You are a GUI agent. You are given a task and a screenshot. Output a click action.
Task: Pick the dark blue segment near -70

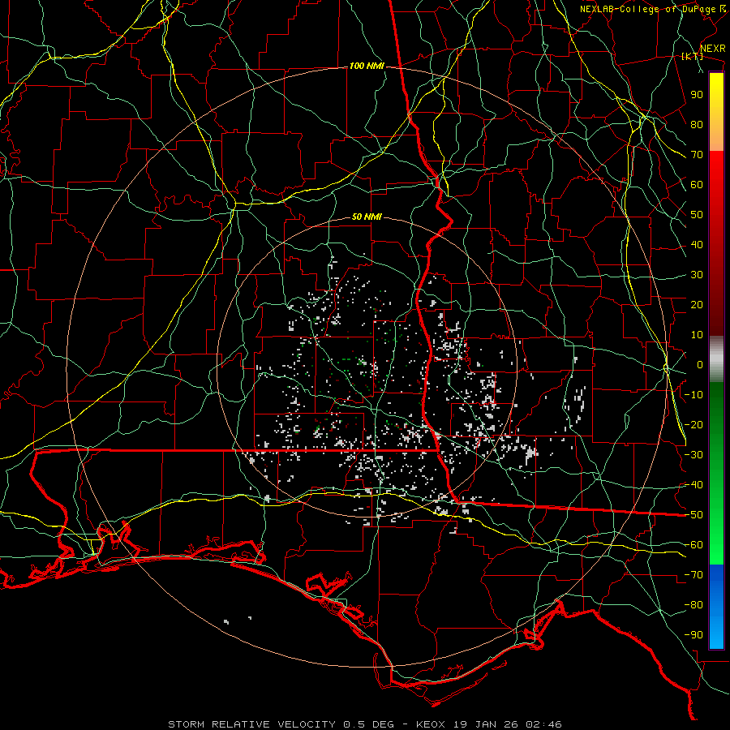716,575
